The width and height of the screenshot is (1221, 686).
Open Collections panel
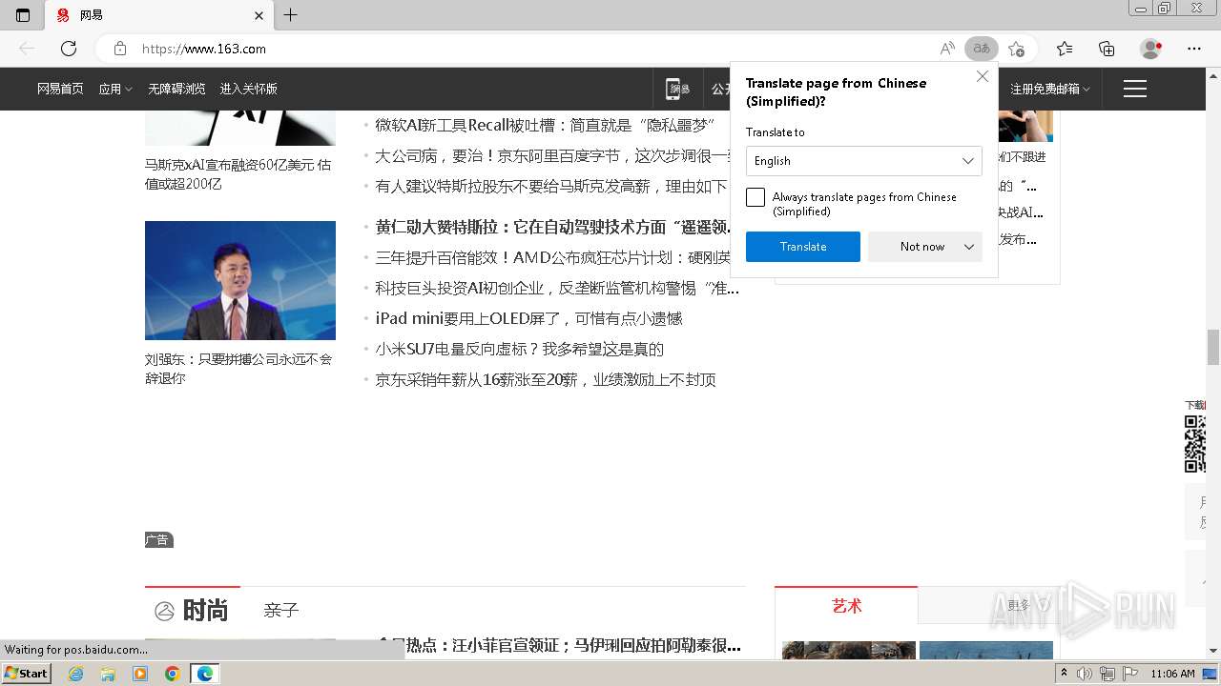coord(1107,49)
